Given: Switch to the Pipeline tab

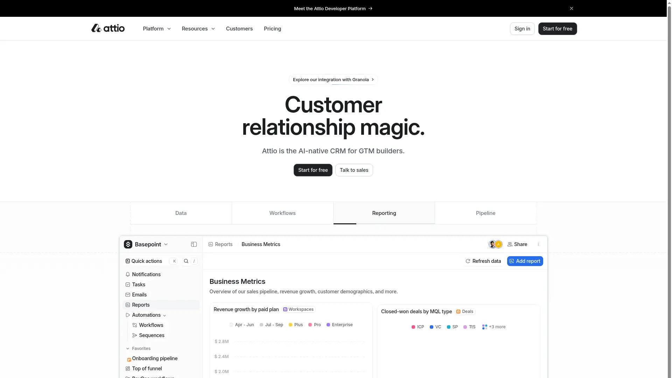Looking at the screenshot, I should 485,213.
